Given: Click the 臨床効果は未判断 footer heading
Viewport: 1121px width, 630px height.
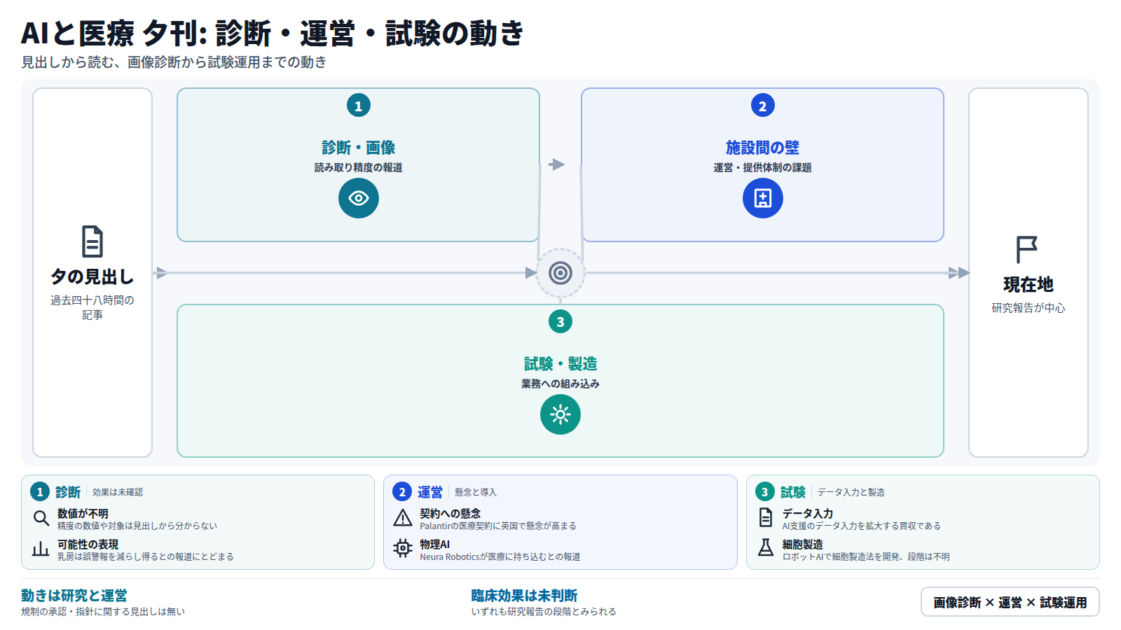Looking at the screenshot, I should 524,596.
